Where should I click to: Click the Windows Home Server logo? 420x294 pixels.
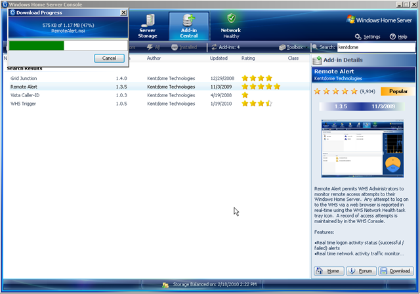379,20
